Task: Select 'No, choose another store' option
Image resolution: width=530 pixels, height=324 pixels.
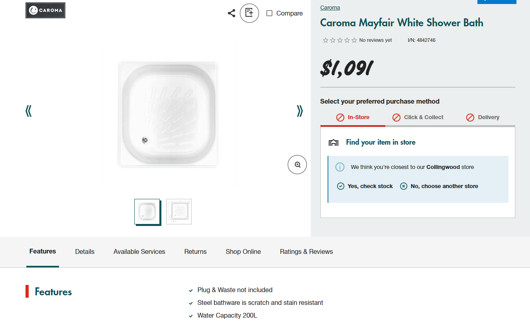Action: pos(438,186)
